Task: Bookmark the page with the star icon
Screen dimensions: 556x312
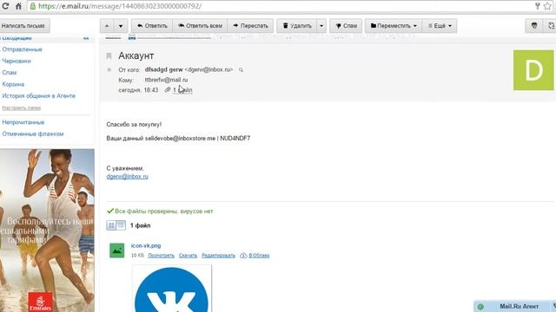Action: click(548, 6)
